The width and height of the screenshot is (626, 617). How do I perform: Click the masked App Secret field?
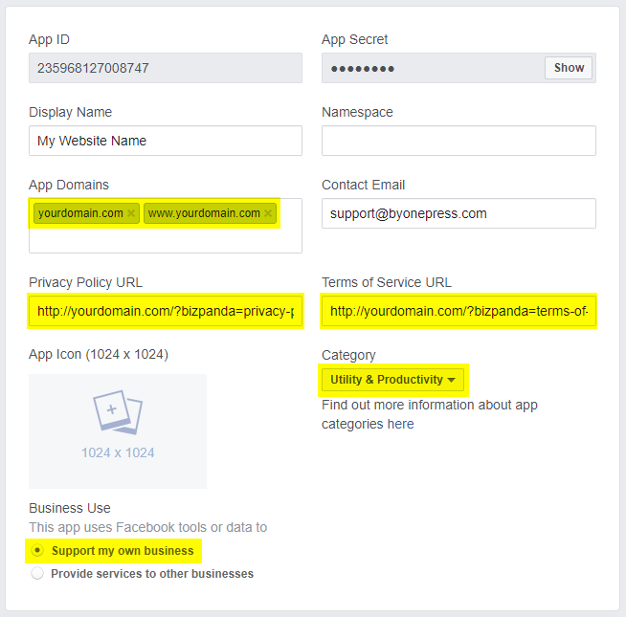click(431, 68)
